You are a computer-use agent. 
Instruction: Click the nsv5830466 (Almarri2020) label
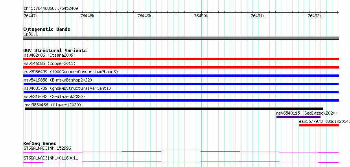click(x=53, y=105)
